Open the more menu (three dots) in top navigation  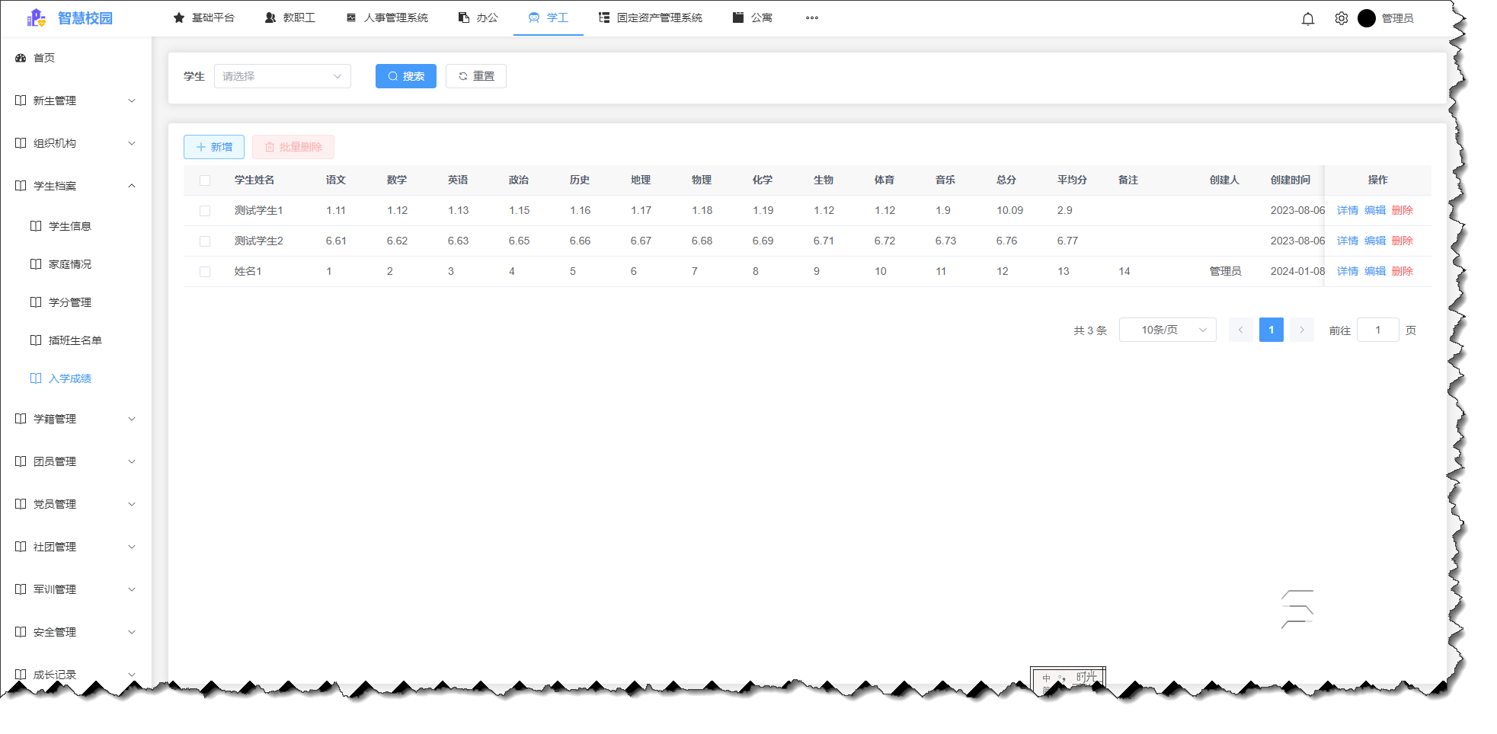(811, 18)
